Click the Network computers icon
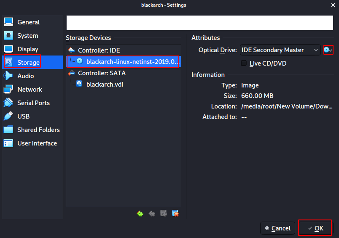Viewport: 339px width, 238px height. (x=8, y=89)
